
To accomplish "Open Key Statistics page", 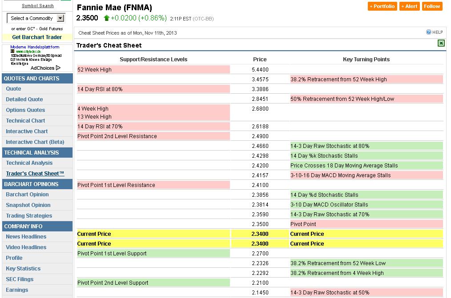I will 23,269.
